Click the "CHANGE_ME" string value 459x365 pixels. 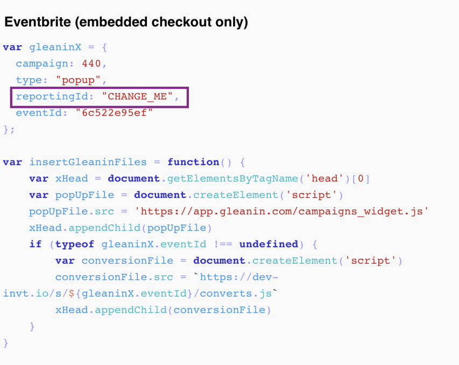tap(137, 97)
